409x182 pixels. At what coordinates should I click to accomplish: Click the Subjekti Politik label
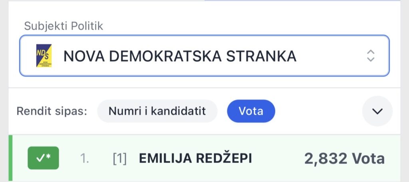tap(64, 26)
